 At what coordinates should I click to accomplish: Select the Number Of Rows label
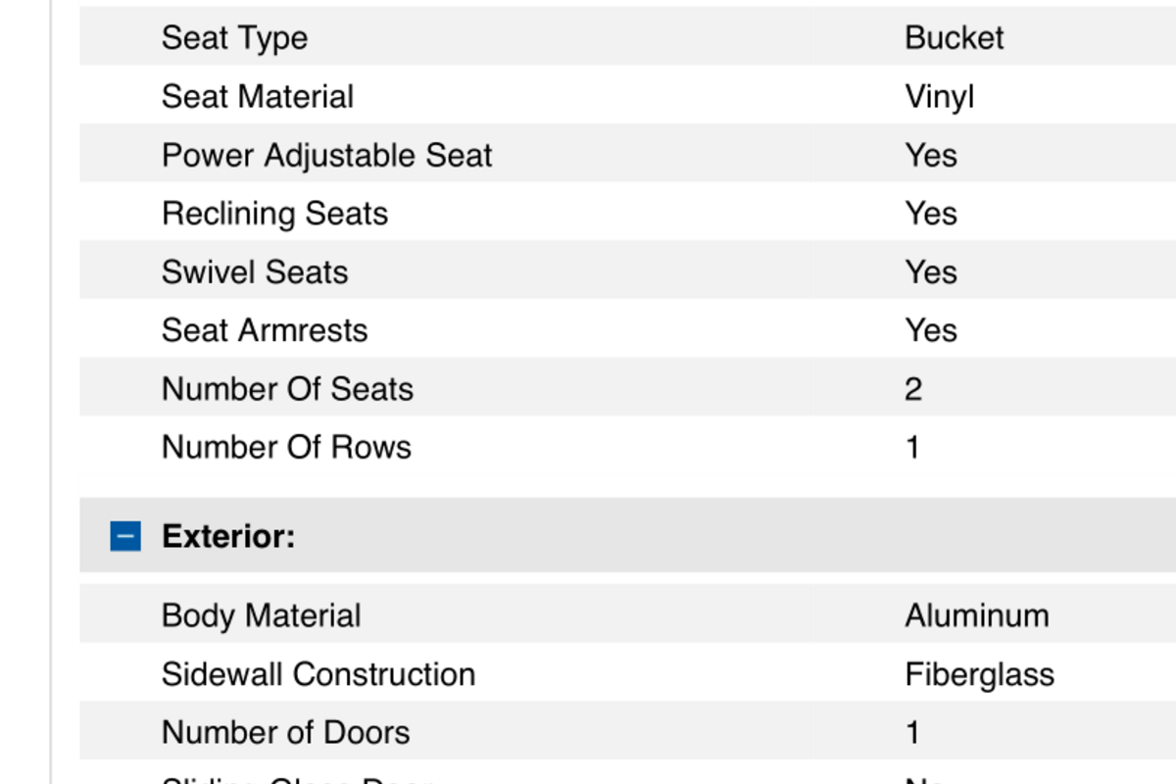pyautogui.click(x=286, y=447)
